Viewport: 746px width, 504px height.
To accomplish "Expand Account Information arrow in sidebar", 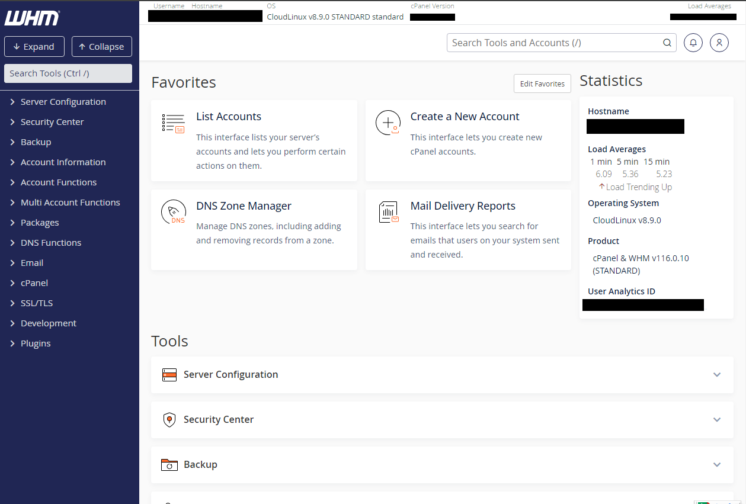I will click(12, 162).
